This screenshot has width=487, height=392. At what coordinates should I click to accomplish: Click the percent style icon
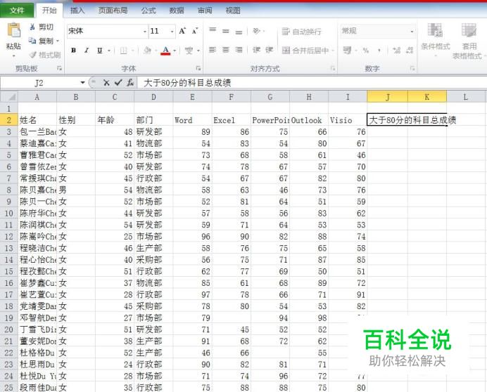coord(366,51)
